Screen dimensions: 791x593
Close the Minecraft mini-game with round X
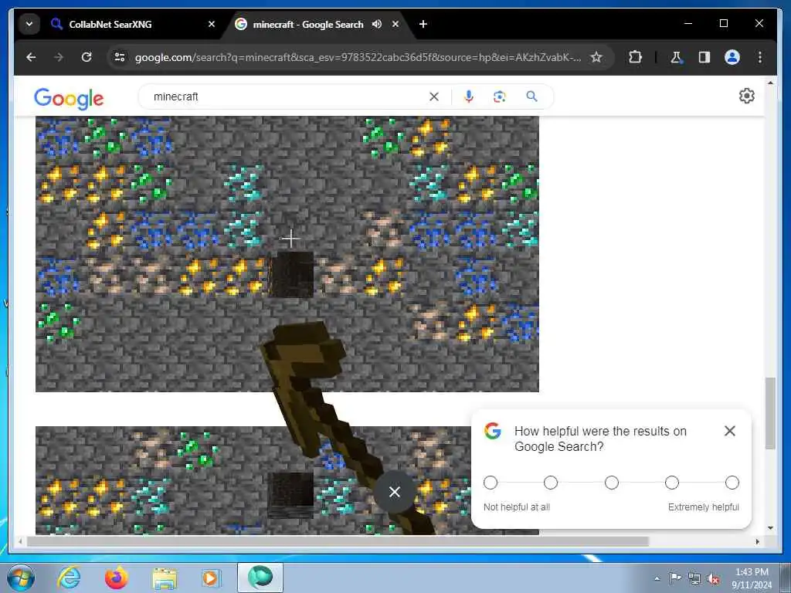point(395,492)
